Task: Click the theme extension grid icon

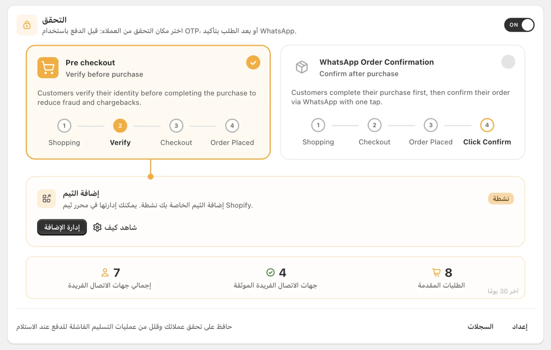Action: coord(46,198)
